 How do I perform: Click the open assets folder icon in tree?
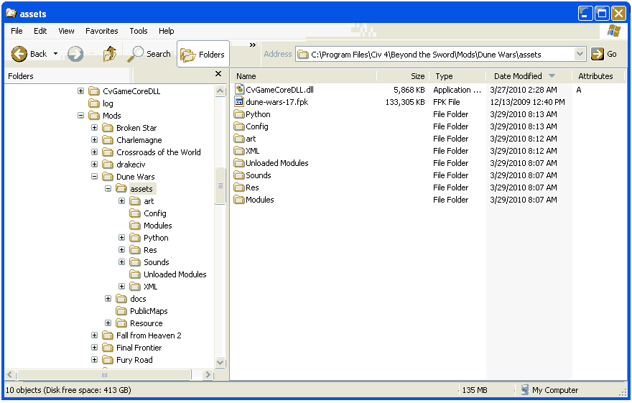click(x=121, y=189)
